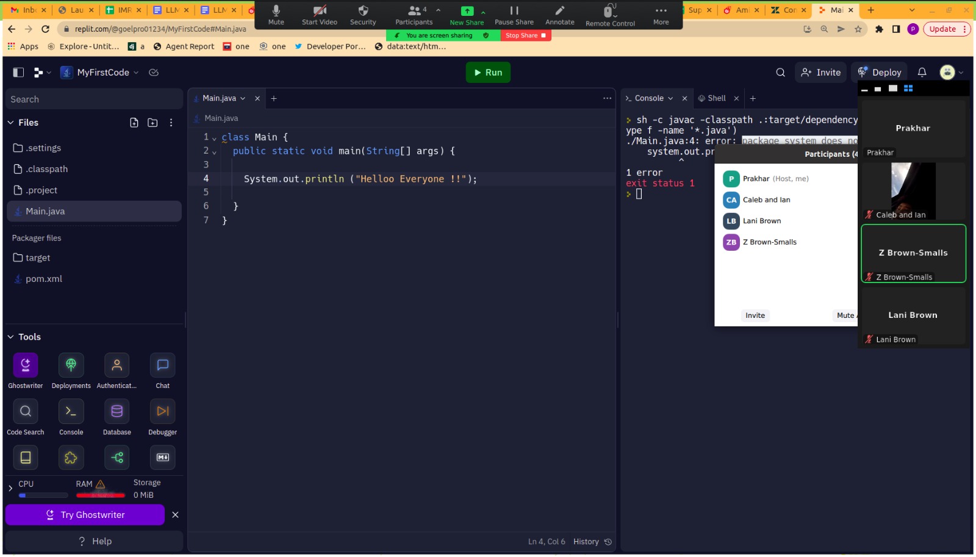
Task: Open the notifications bell
Action: [x=922, y=73]
